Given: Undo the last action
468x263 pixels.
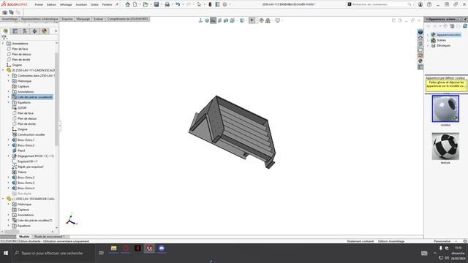Looking at the screenshot, I should [178, 4].
